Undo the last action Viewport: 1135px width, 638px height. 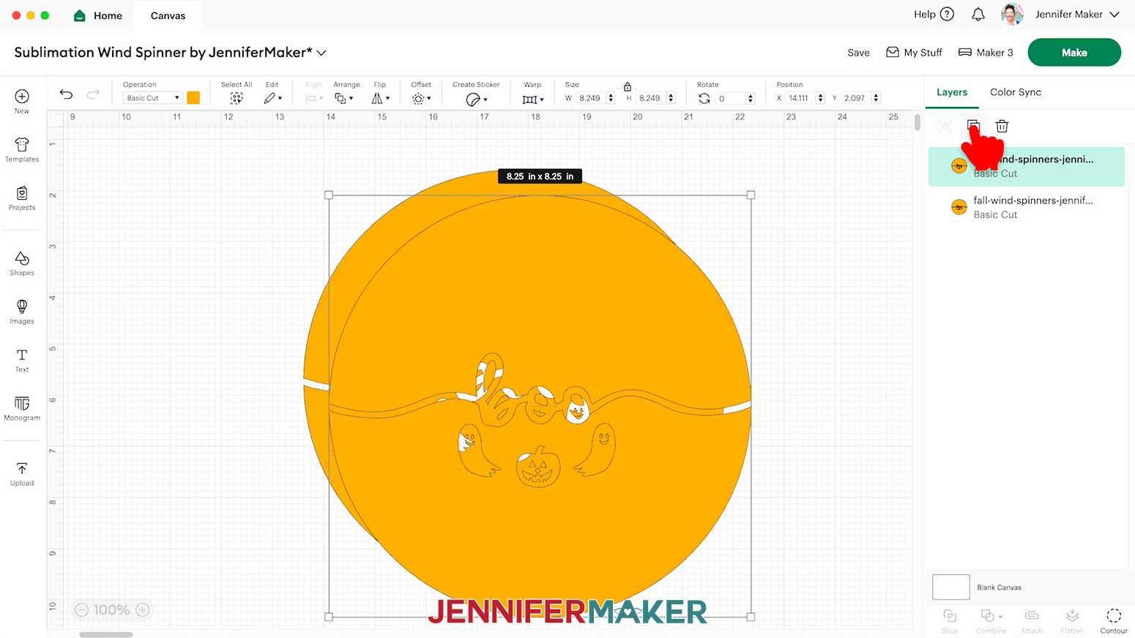66,94
